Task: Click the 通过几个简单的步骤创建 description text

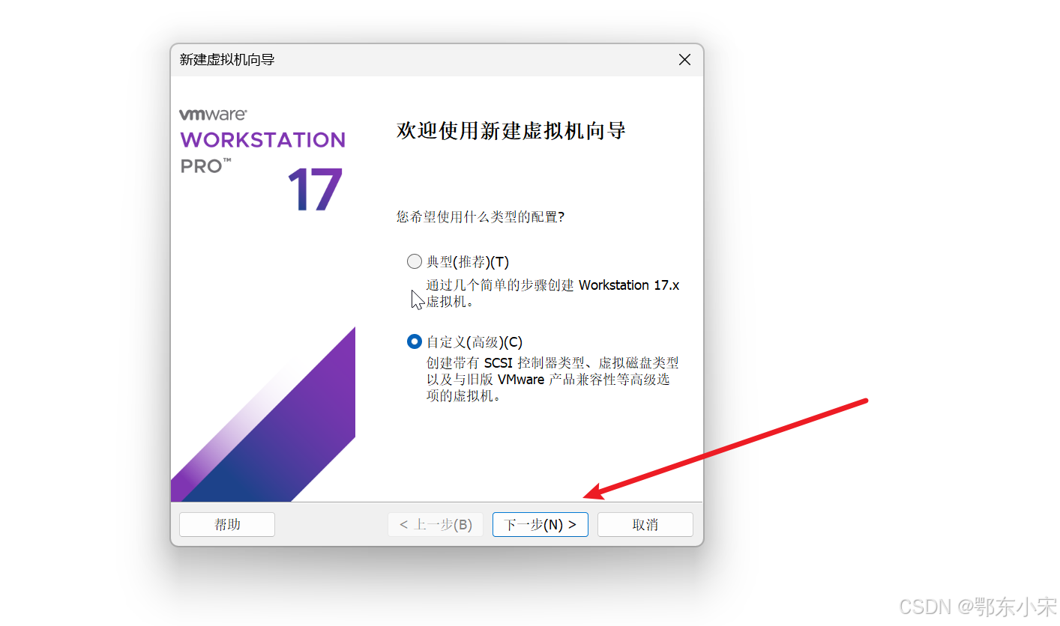Action: (x=552, y=294)
